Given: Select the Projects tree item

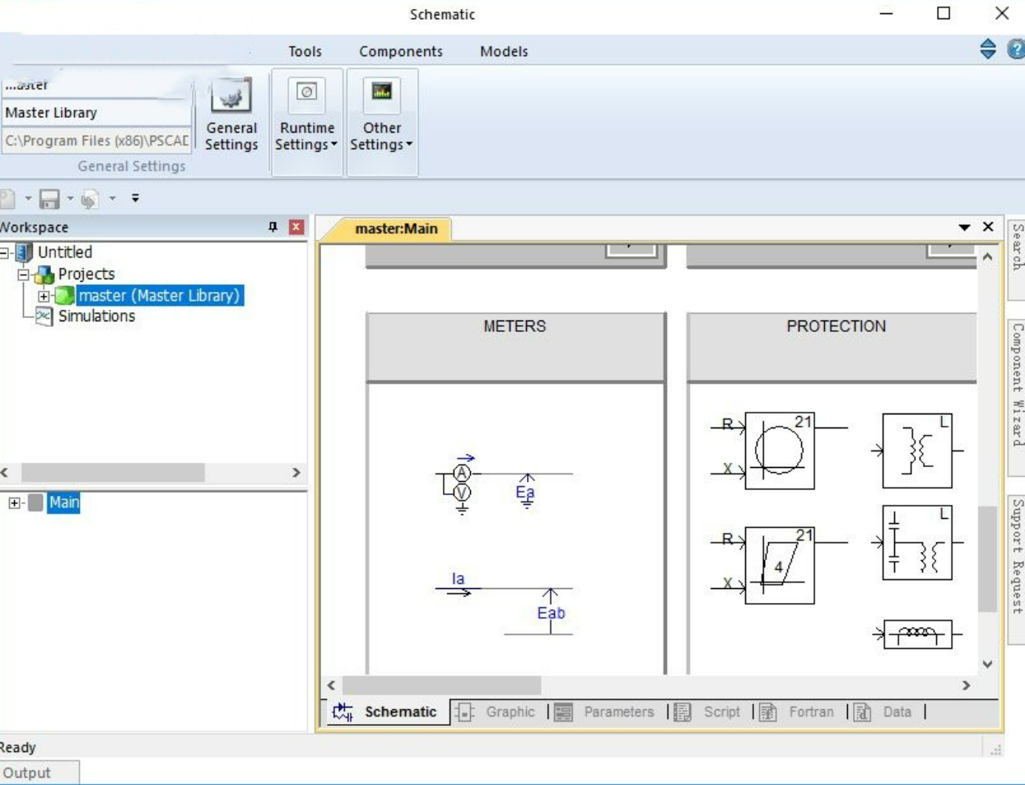Looking at the screenshot, I should pos(86,274).
